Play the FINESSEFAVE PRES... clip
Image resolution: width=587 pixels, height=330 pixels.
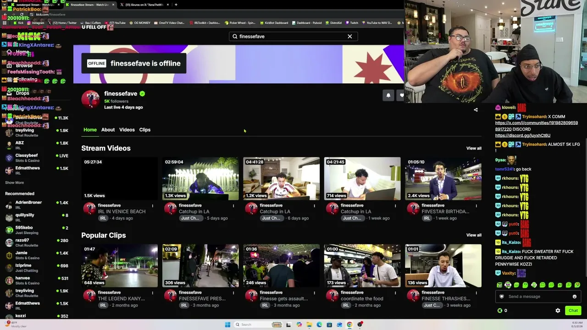[200, 266]
